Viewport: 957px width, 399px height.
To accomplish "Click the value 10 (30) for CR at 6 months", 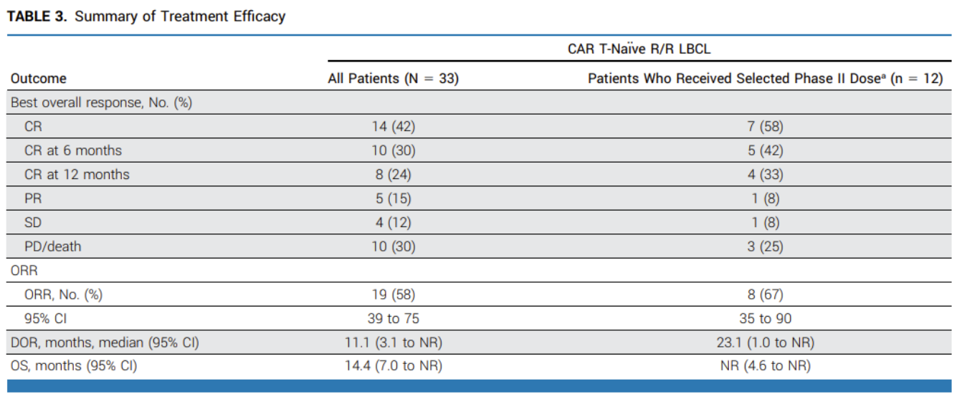I will pyautogui.click(x=393, y=150).
